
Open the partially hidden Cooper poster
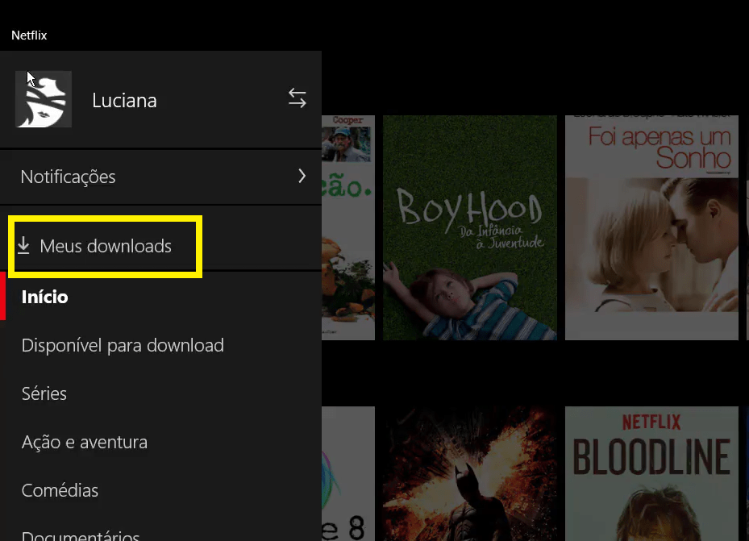click(348, 227)
